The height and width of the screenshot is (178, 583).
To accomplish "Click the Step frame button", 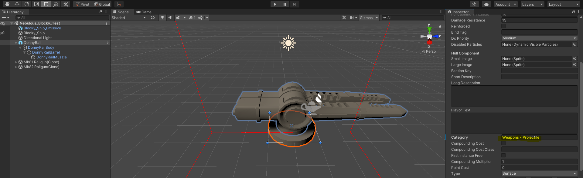I will (x=294, y=4).
